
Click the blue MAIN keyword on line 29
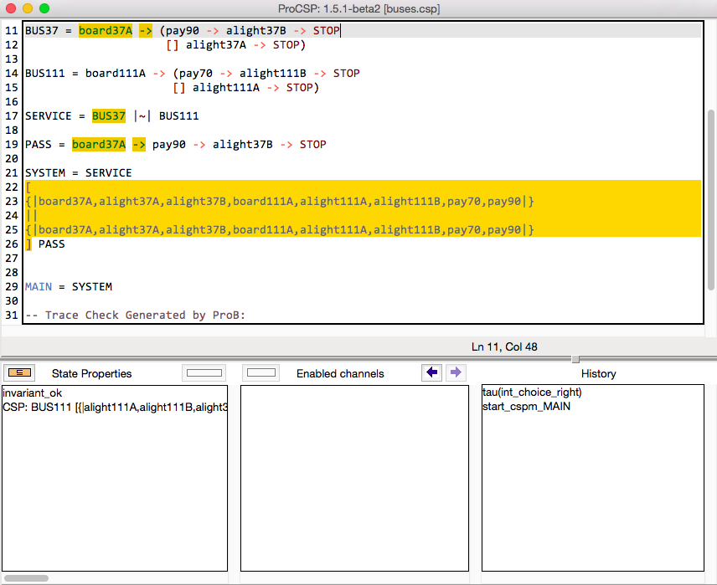pyautogui.click(x=39, y=287)
